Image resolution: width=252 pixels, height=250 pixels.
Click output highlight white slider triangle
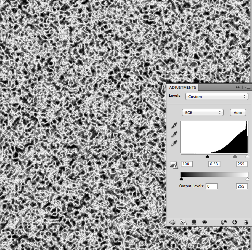pos(247,179)
